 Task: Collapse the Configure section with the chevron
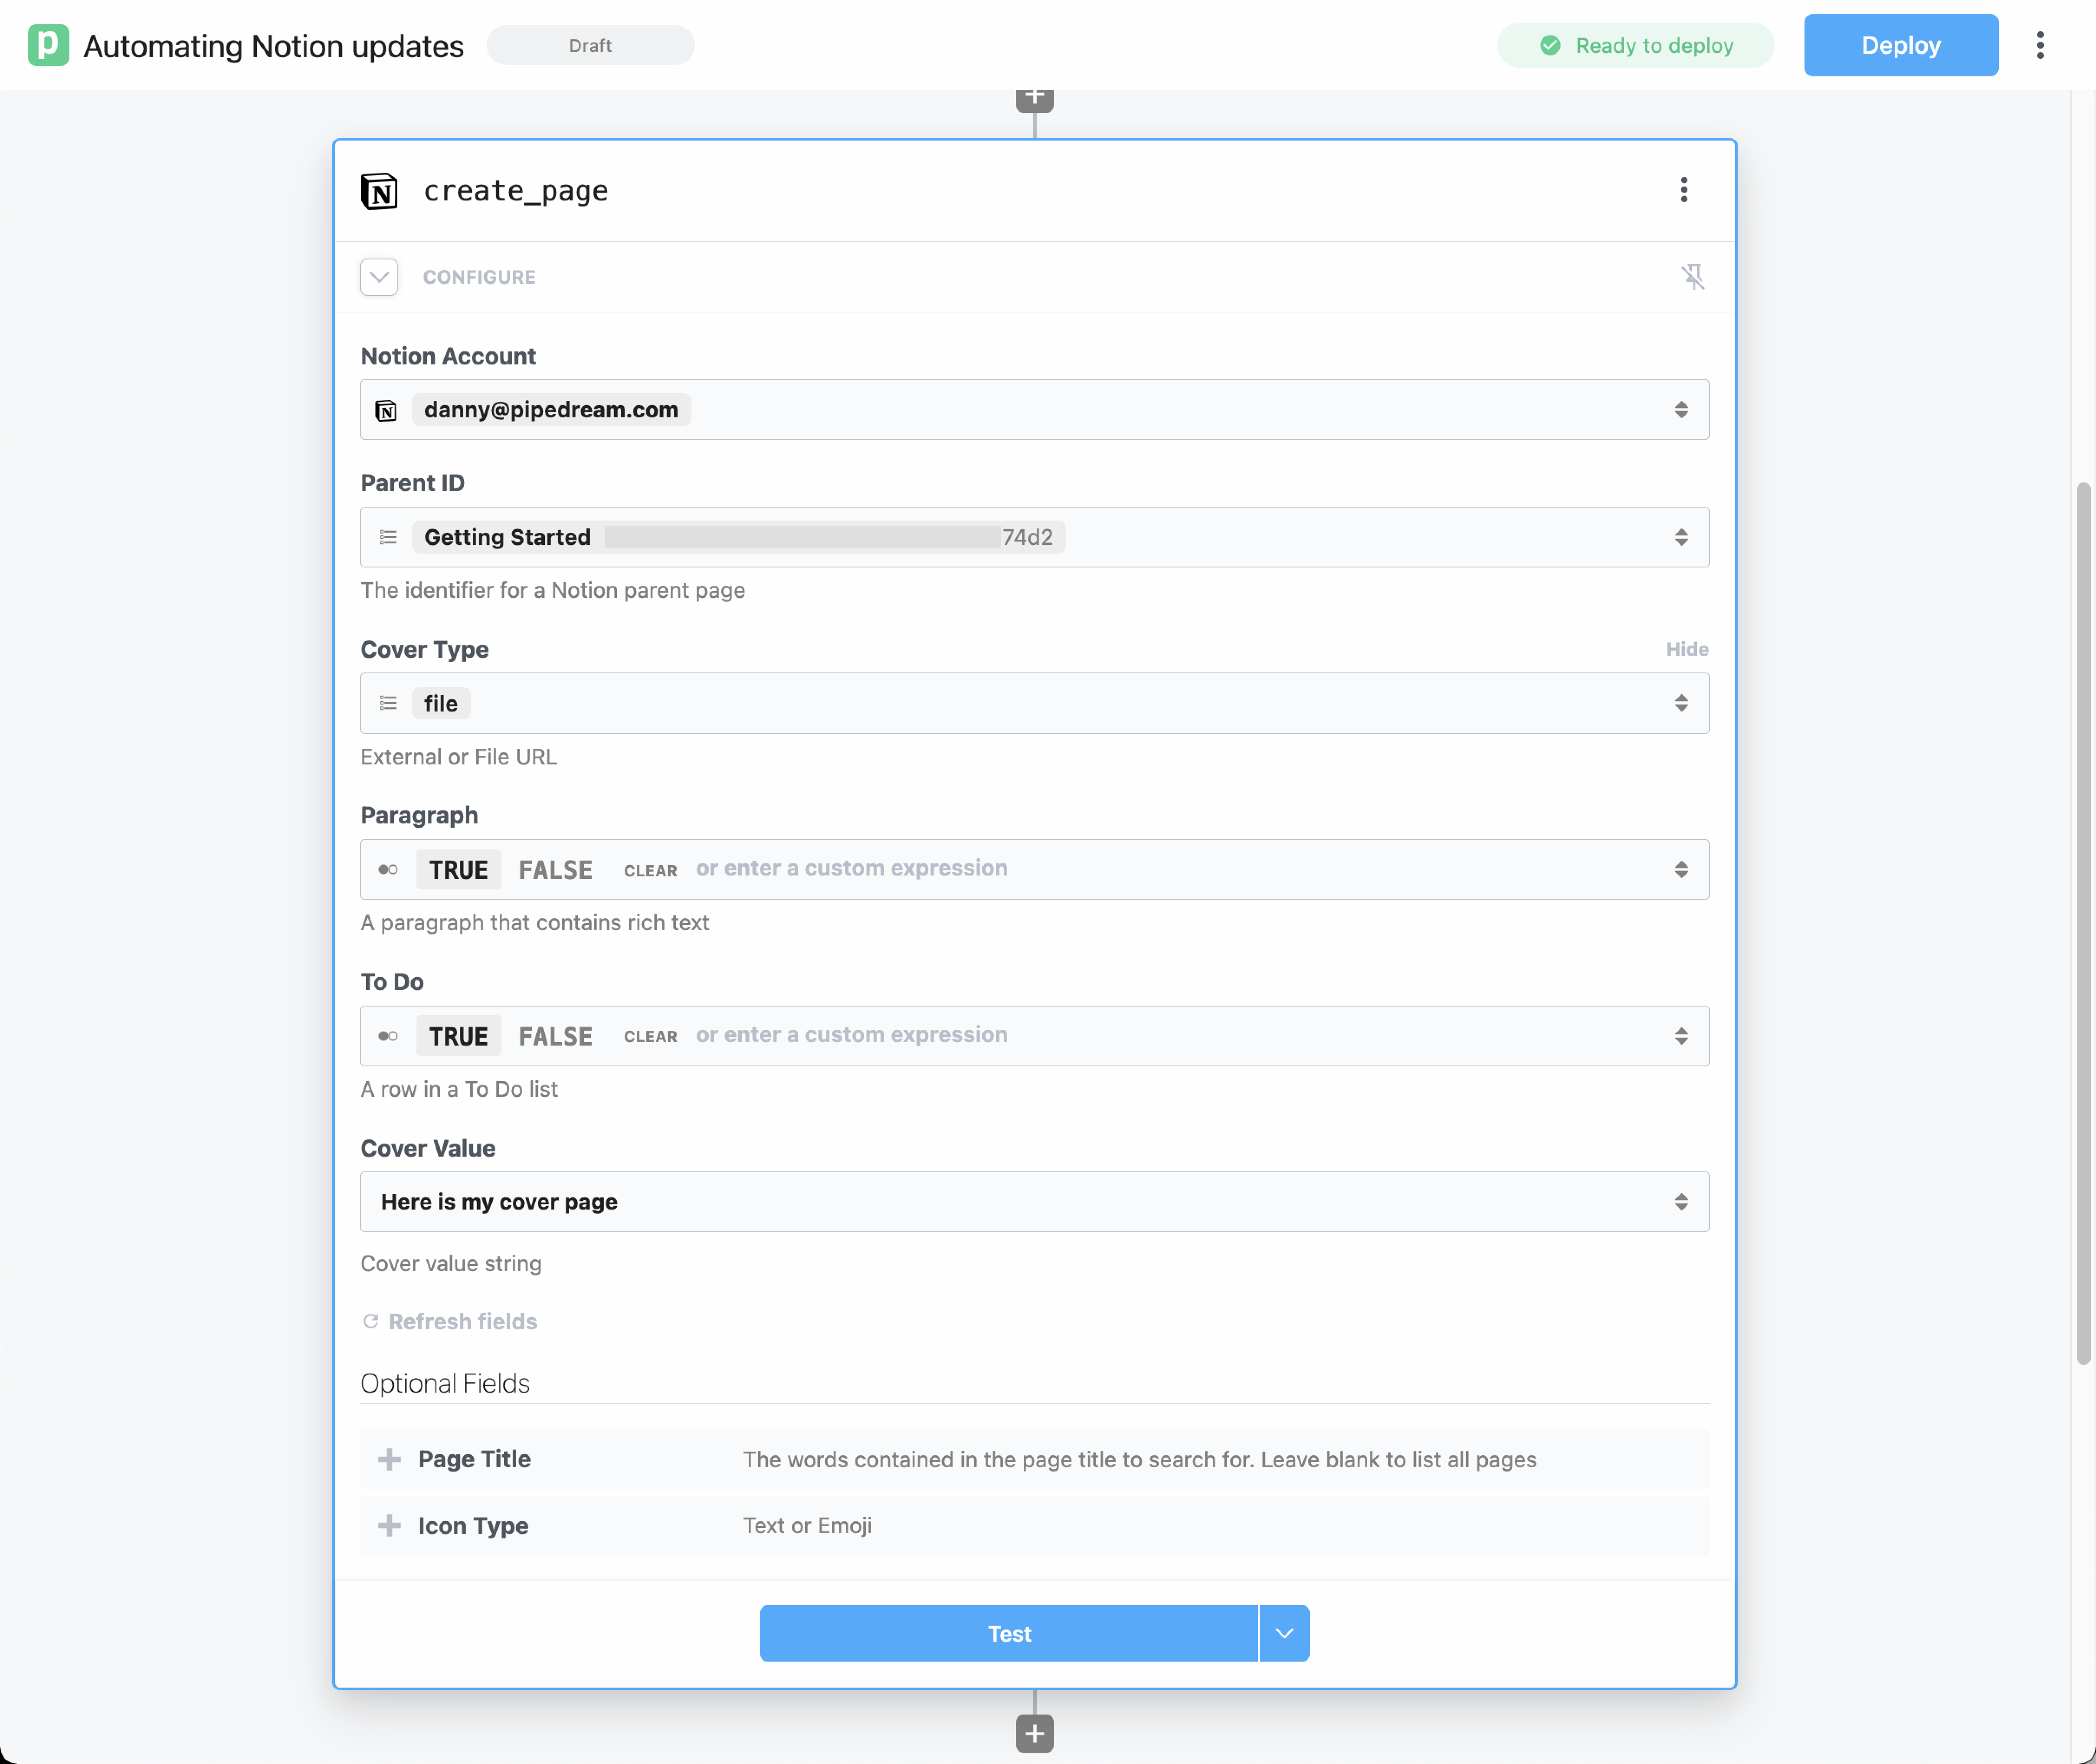[379, 277]
